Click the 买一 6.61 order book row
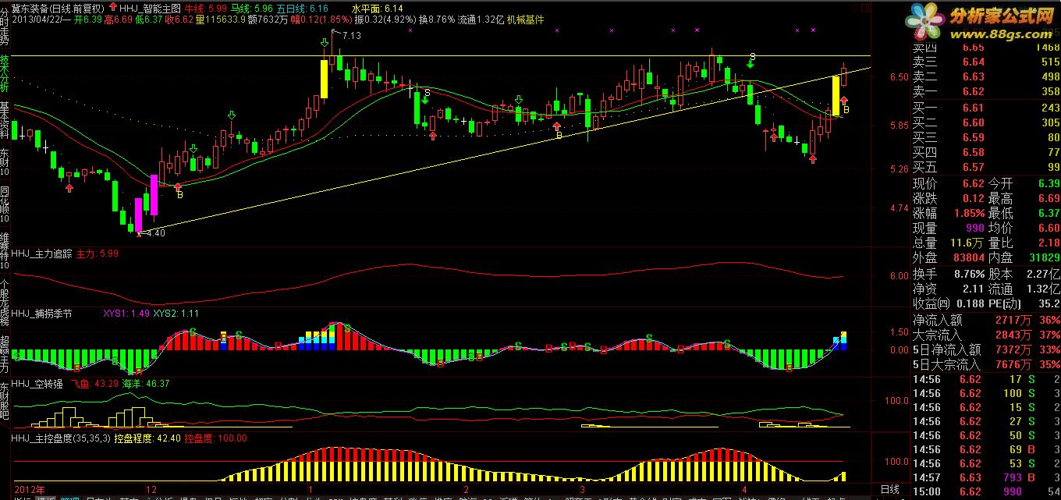Screen dimensions: 1061x500 [x=986, y=108]
